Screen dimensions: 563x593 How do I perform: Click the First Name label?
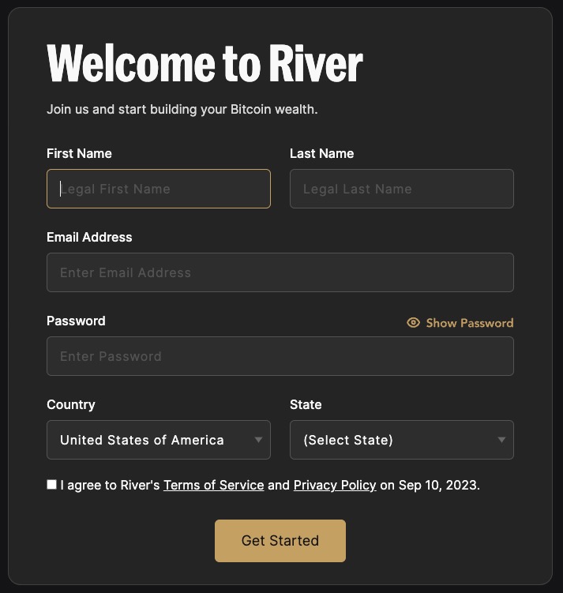tap(79, 153)
